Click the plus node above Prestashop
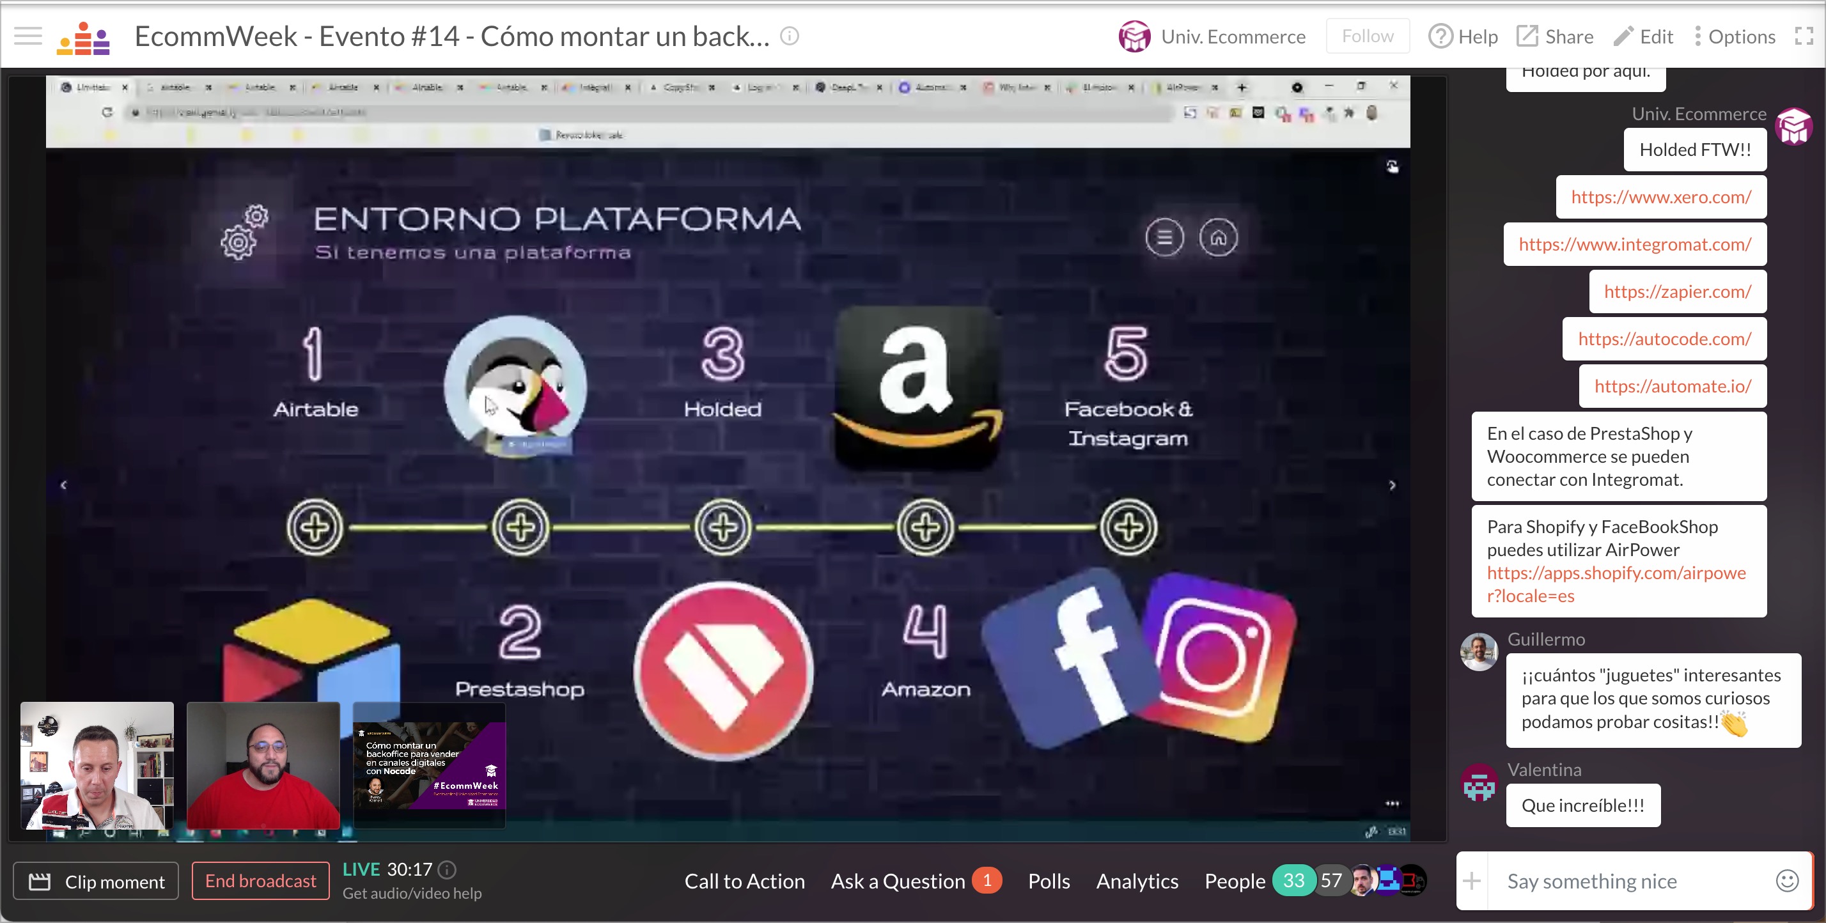1826x923 pixels. 520,527
